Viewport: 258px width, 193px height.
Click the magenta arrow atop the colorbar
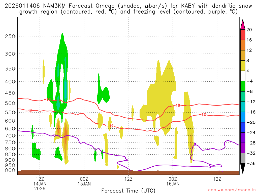243,25
